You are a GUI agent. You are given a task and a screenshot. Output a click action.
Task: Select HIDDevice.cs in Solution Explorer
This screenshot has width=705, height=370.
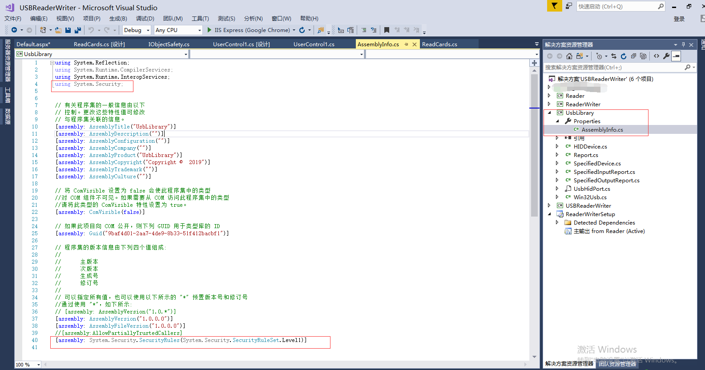(590, 146)
